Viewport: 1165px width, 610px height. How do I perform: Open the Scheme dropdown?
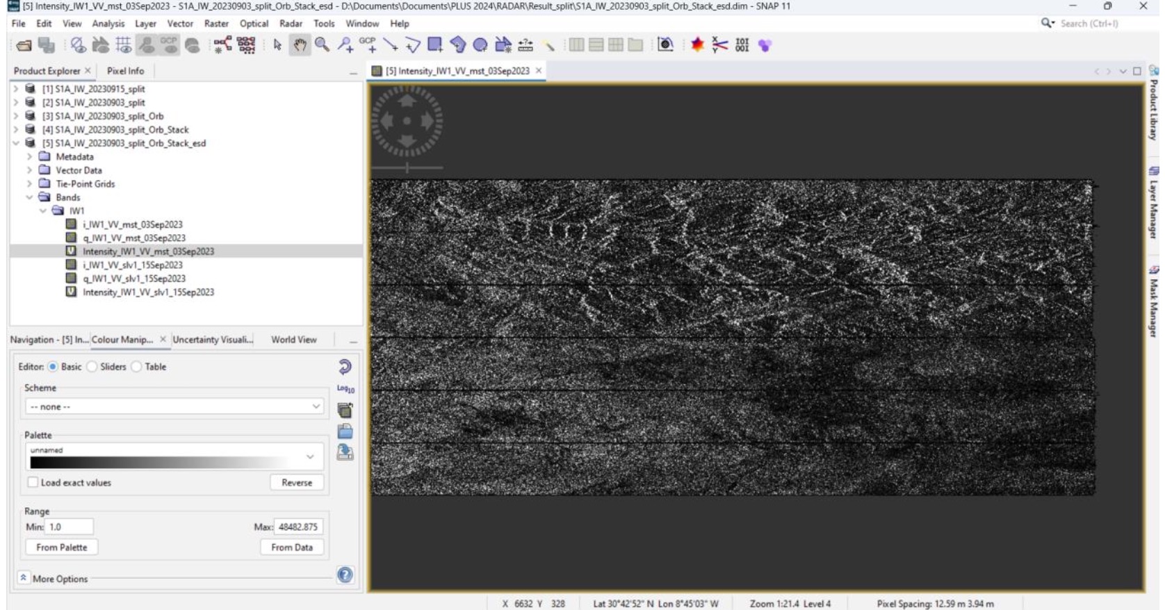(174, 406)
